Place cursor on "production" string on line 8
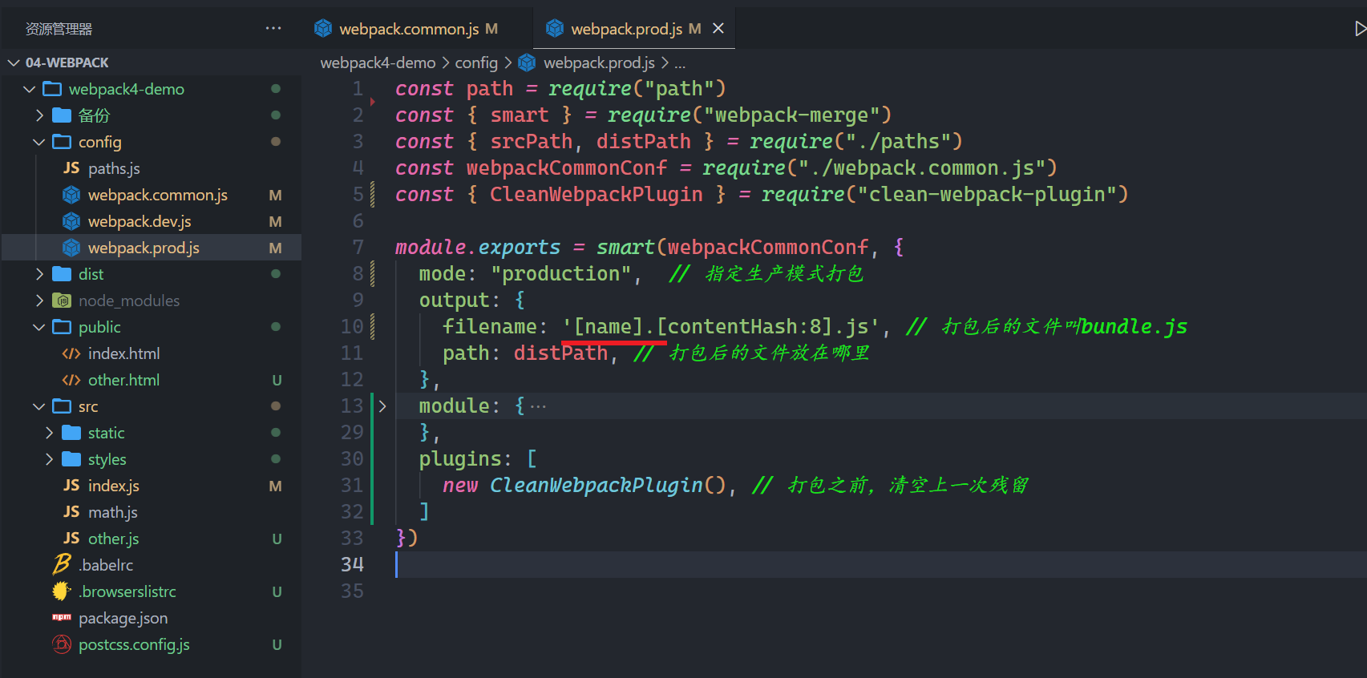The height and width of the screenshot is (678, 1367). 560,273
